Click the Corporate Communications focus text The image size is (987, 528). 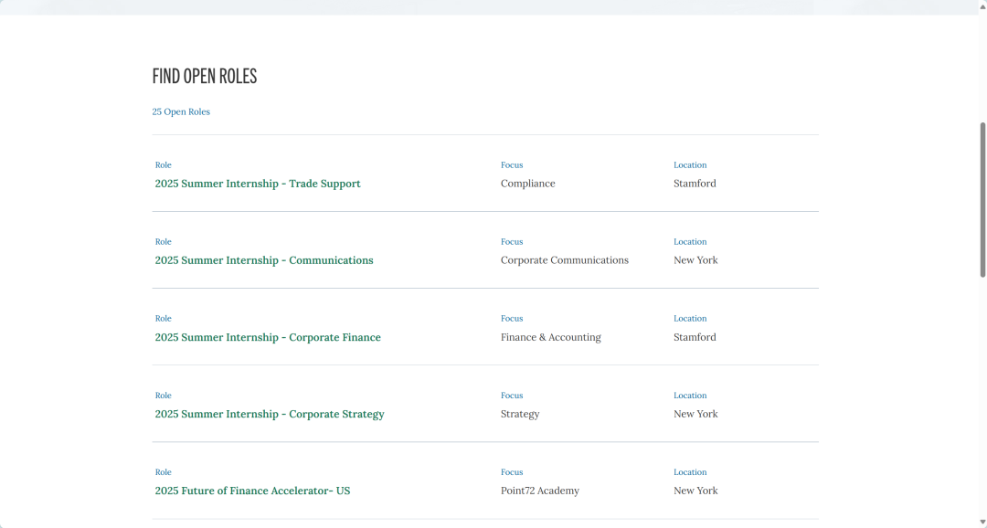pyautogui.click(x=564, y=260)
